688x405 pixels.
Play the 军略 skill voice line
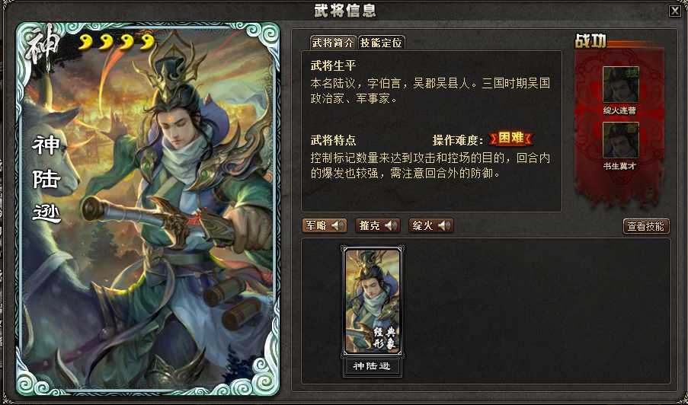pyautogui.click(x=325, y=226)
